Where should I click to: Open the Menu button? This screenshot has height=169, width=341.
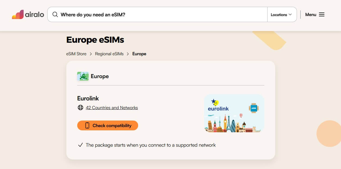click(315, 14)
